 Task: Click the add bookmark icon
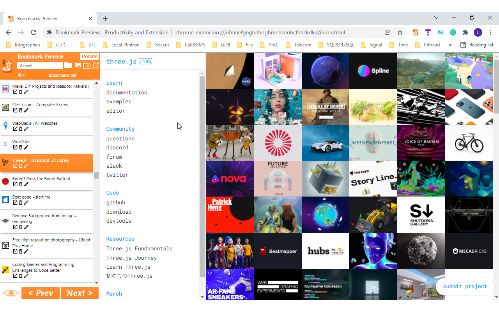tap(96, 65)
